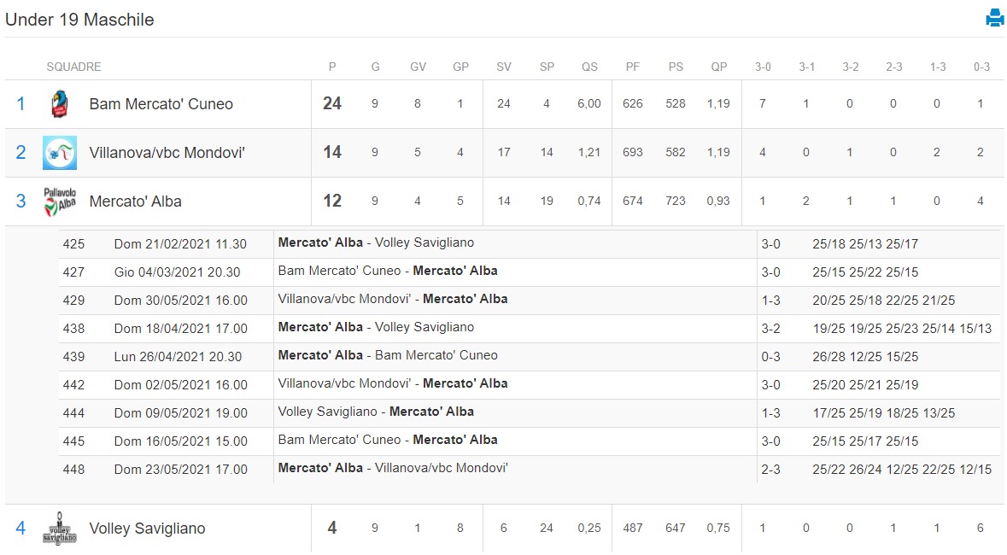Click the QS set ratio column header
This screenshot has width=1007, height=555.
[589, 67]
